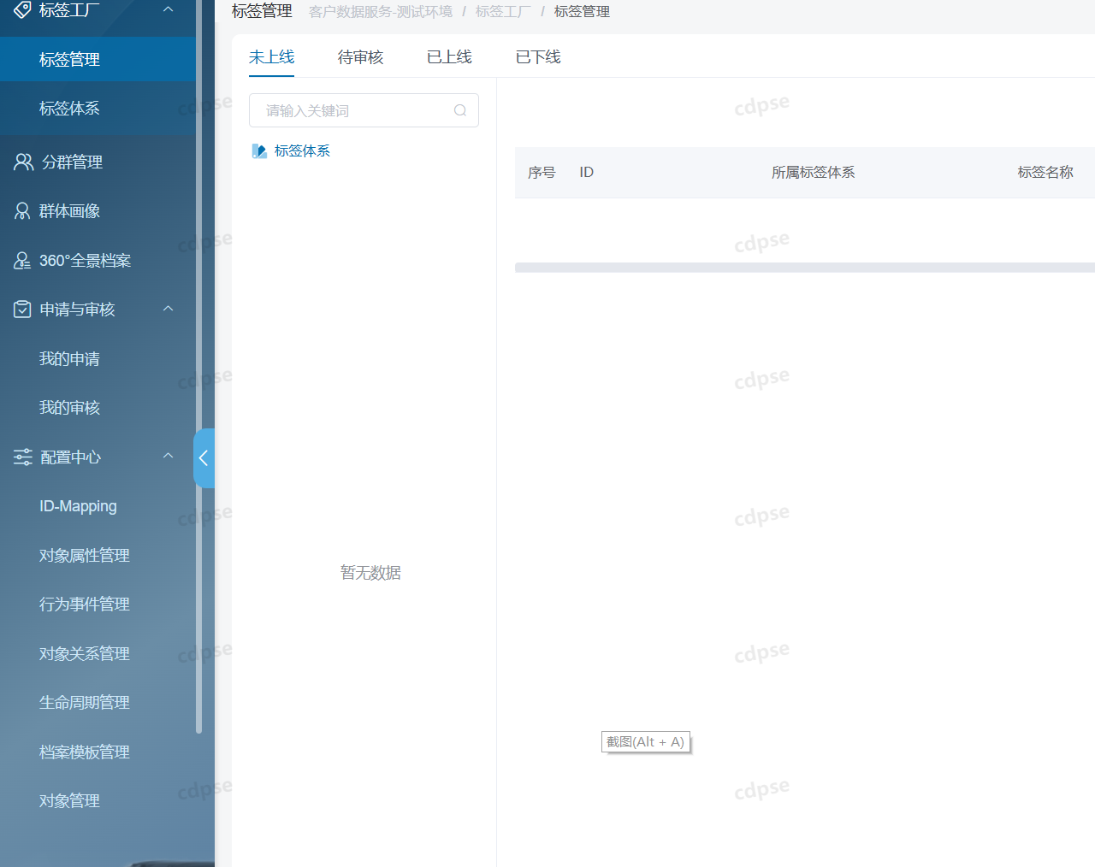
Task: Collapse the 申请与审核 submenu chevron
Action: coord(169,309)
